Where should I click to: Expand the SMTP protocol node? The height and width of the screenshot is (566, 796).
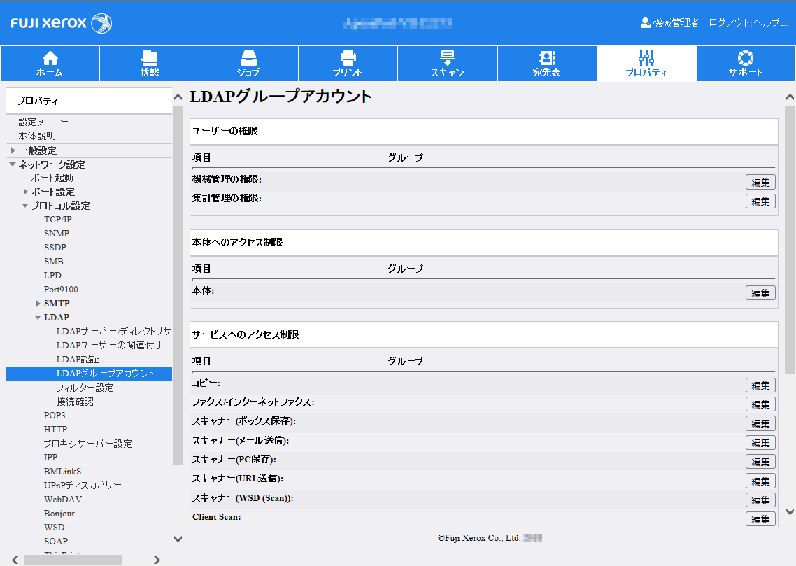38,304
